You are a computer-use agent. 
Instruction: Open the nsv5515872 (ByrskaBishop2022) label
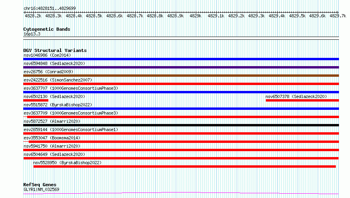point(58,105)
